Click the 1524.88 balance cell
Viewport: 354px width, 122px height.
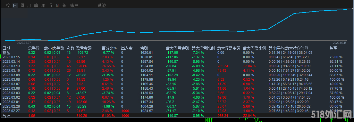(x=147, y=66)
